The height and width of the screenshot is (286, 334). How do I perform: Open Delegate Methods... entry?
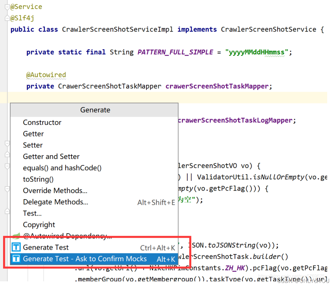coord(94,202)
